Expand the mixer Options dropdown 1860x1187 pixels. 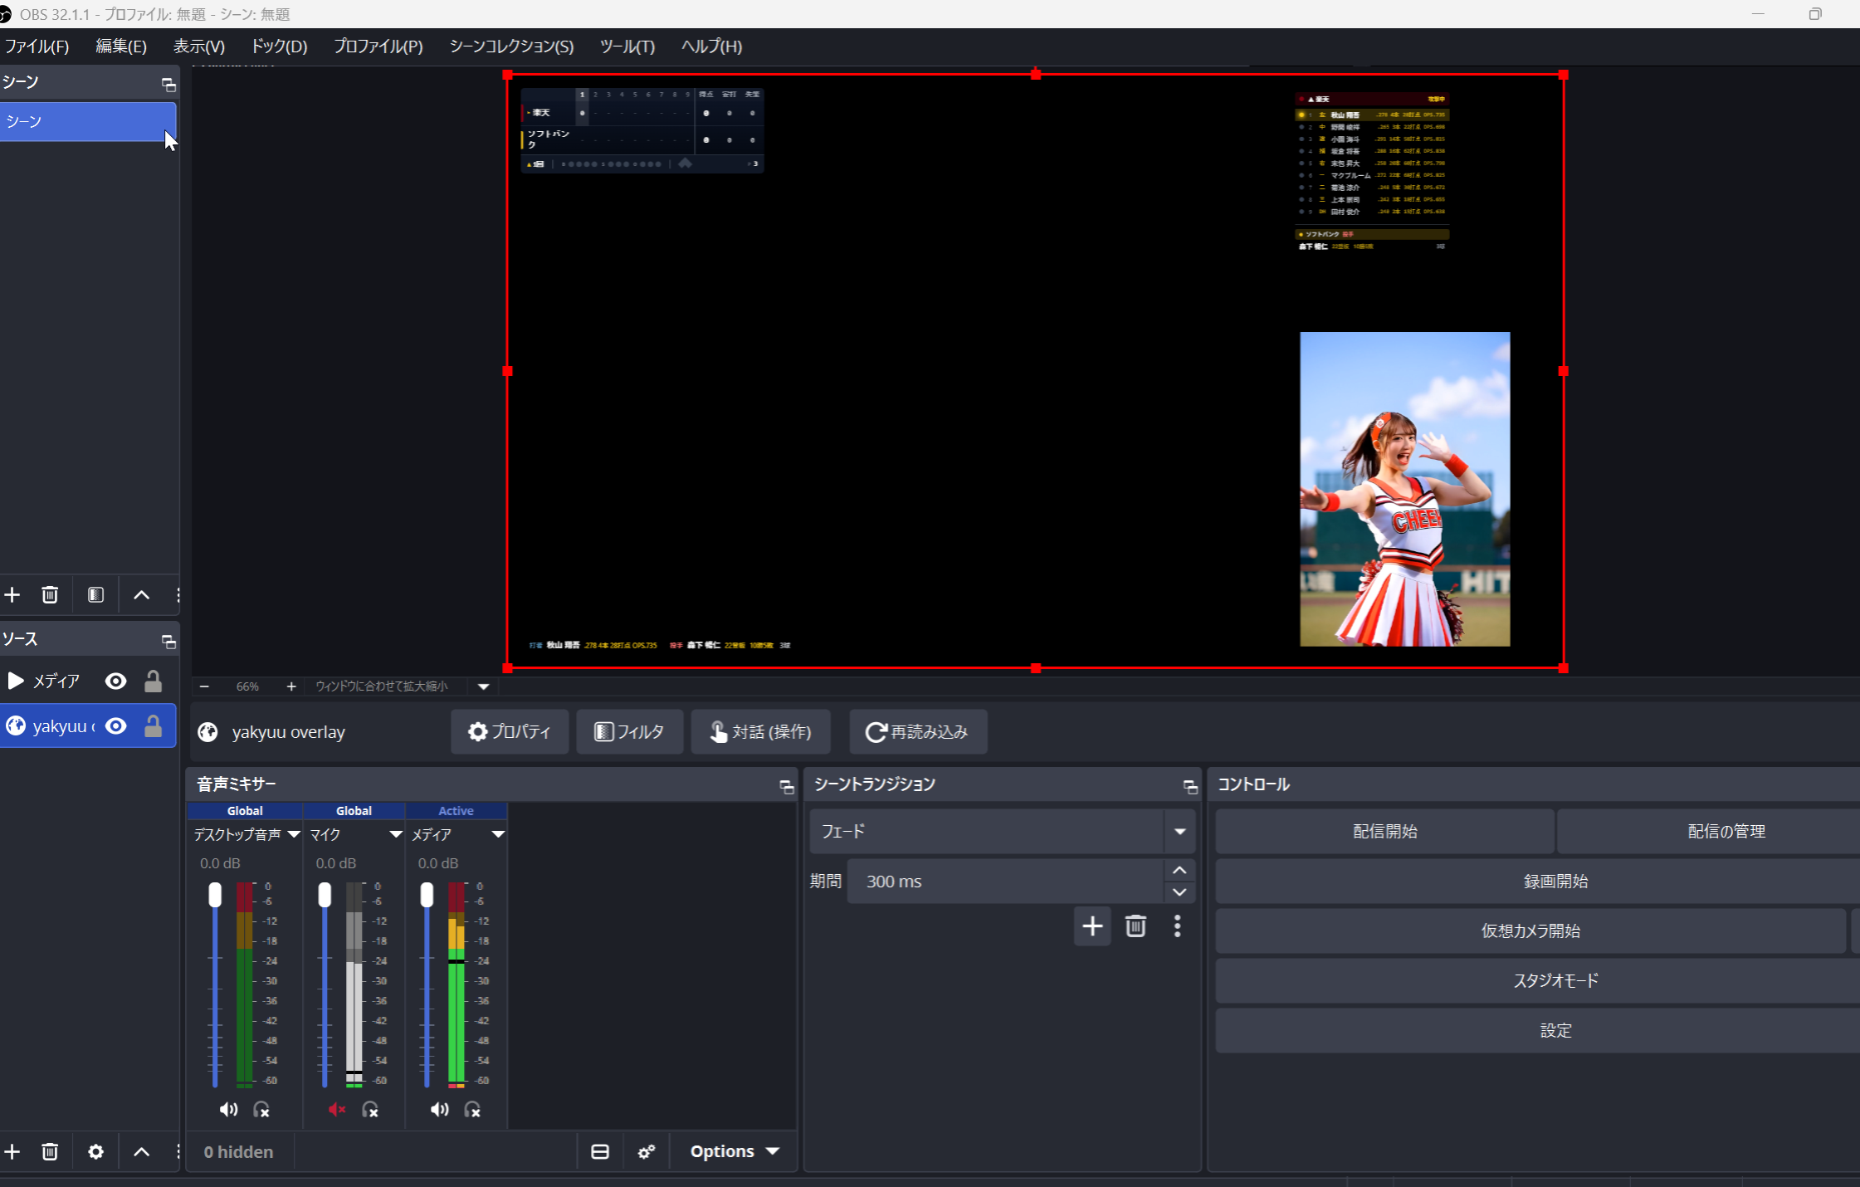click(734, 1152)
